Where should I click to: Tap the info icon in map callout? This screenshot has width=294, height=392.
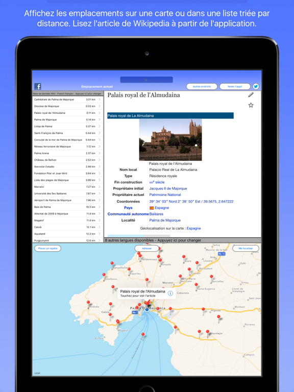(x=170, y=293)
